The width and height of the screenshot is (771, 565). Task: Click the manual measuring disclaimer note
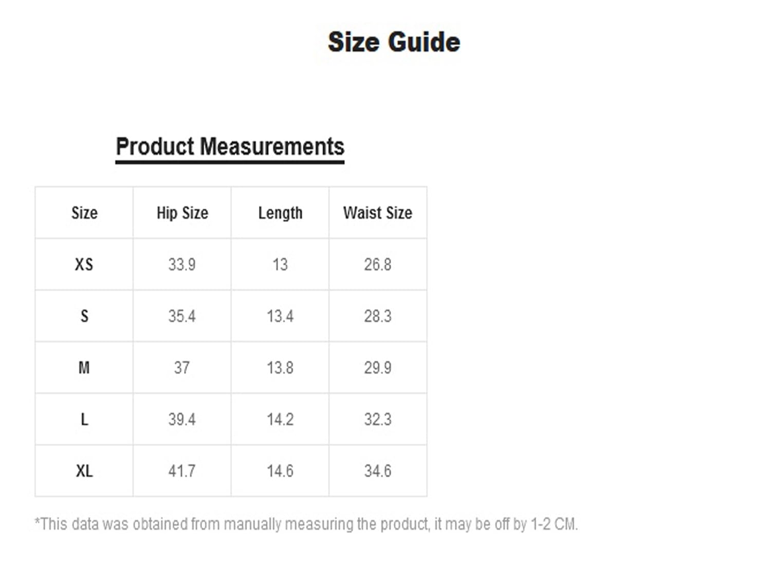point(306,524)
